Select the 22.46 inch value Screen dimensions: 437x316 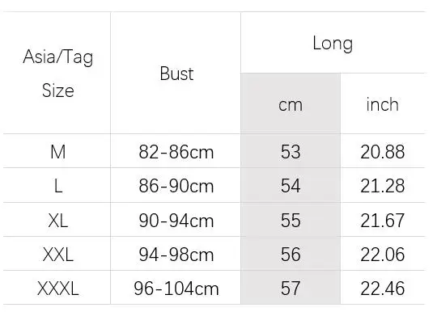tap(382, 289)
